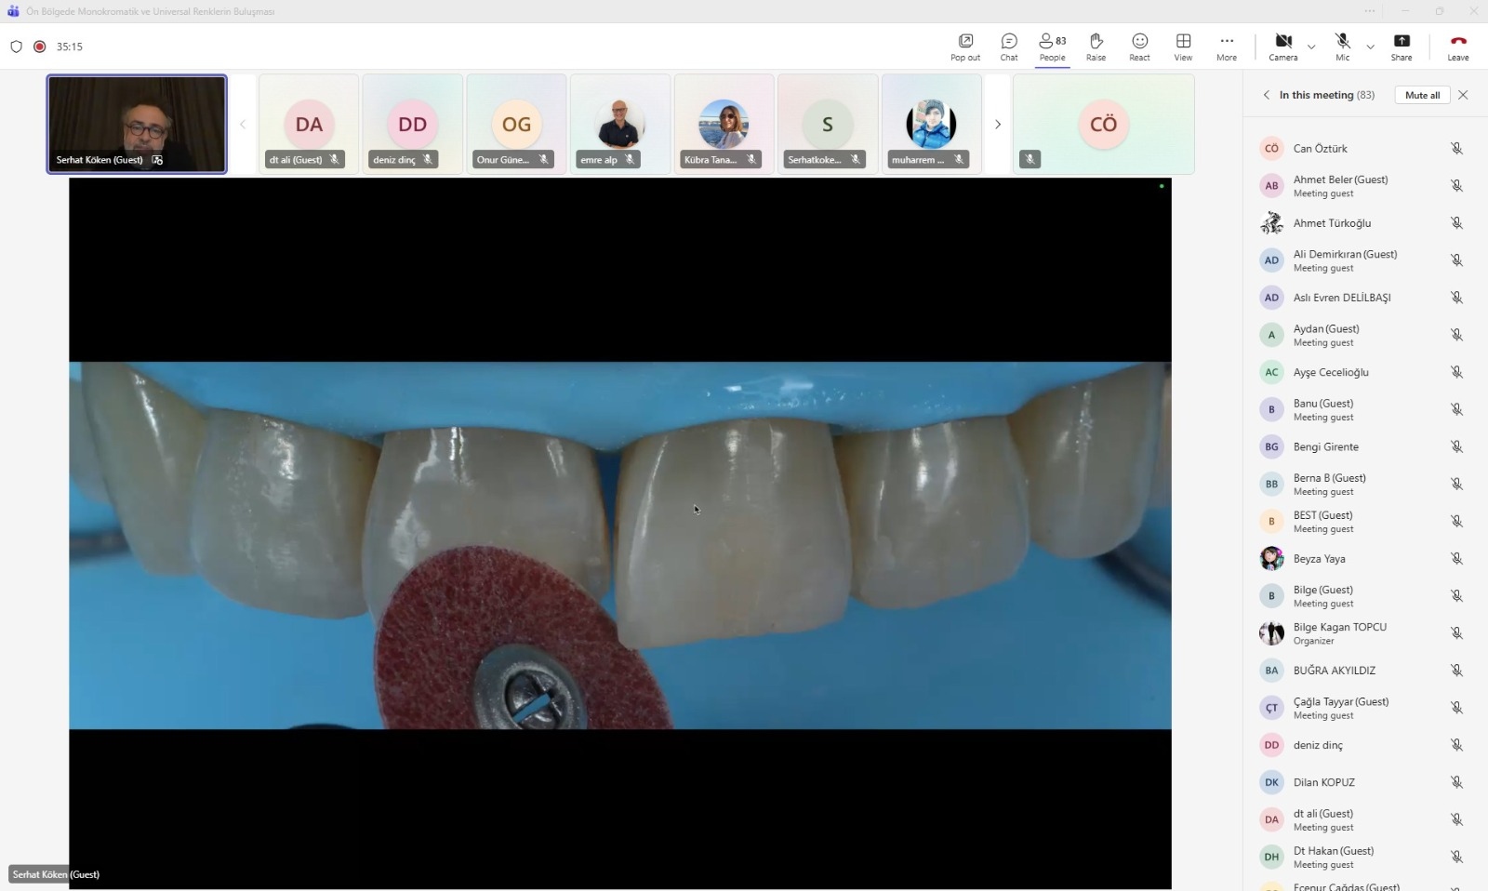Go back from In this meeting panel

click(1266, 95)
